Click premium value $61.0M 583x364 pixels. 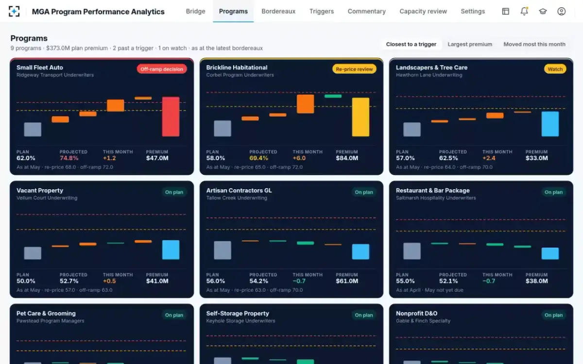tap(347, 281)
